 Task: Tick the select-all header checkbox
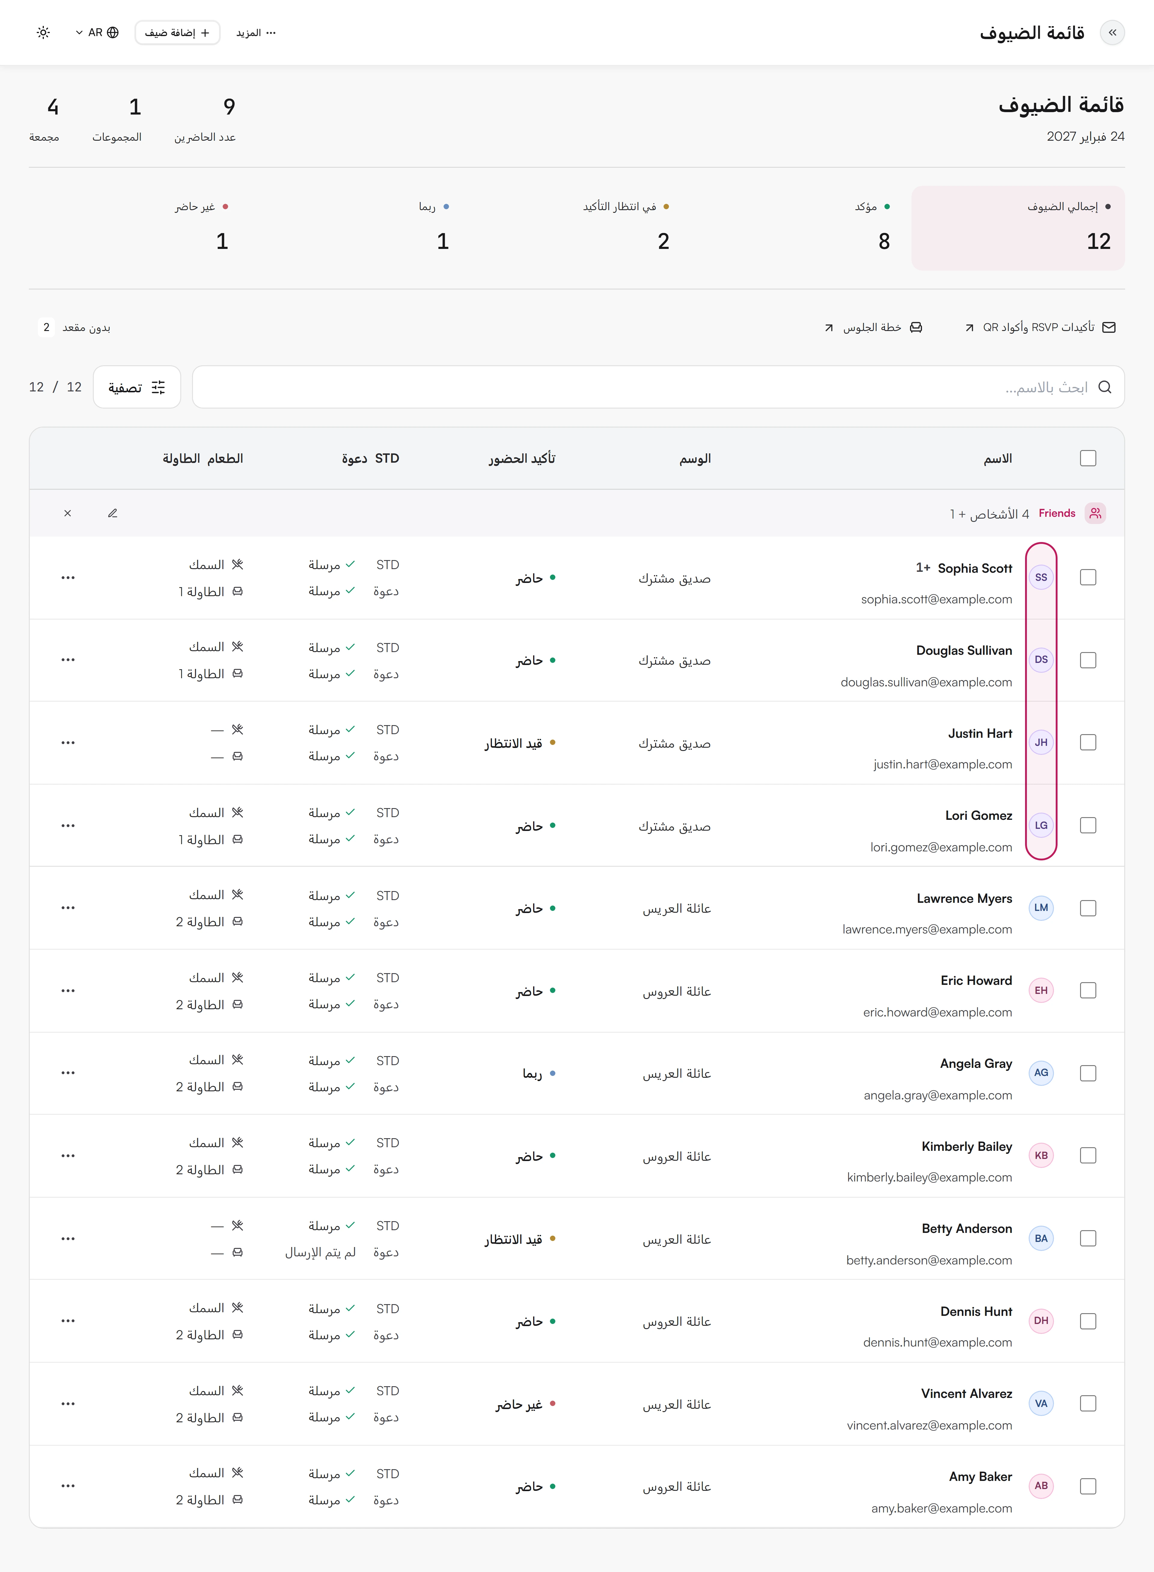(x=1088, y=458)
